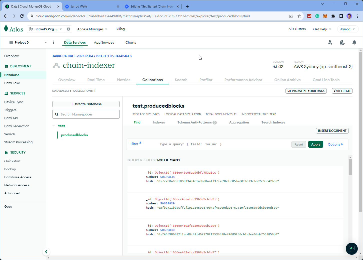Open the Access Manager dropdown

coord(92,29)
